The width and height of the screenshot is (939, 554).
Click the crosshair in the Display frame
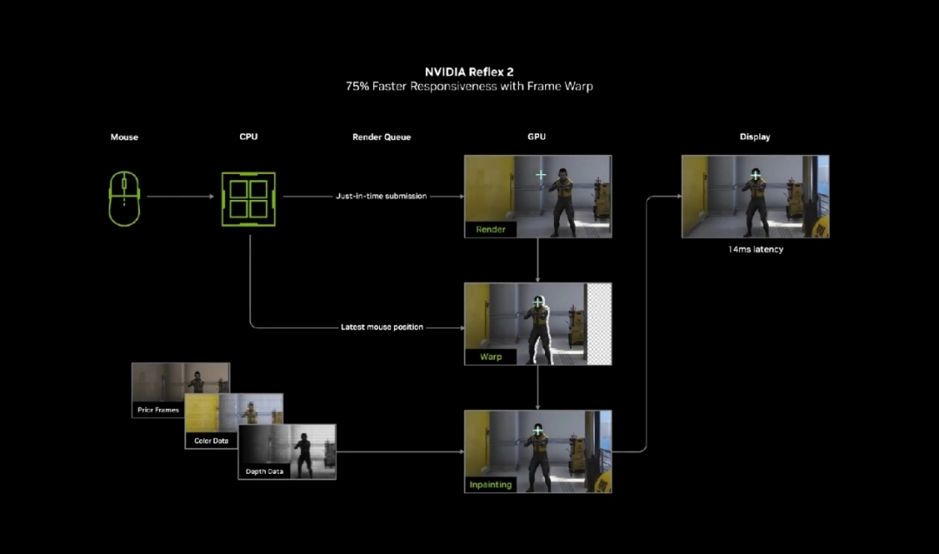point(756,176)
